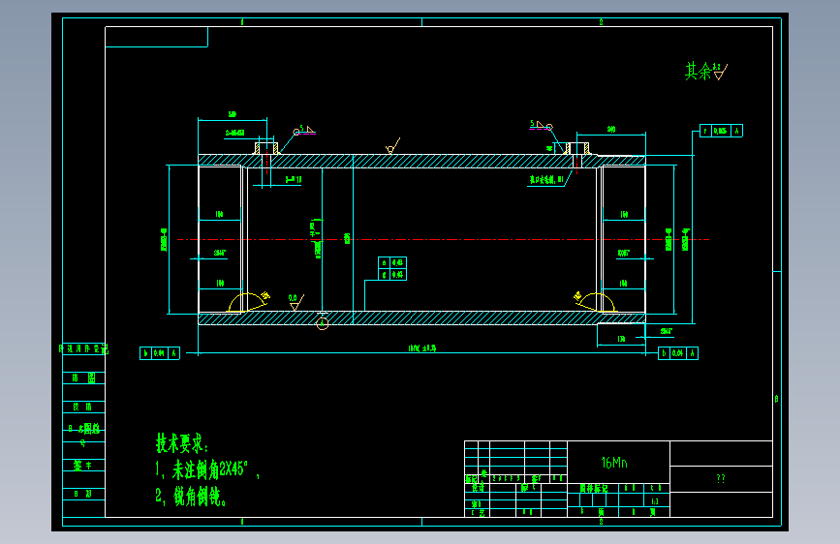Image resolution: width=840 pixels, height=544 pixels.
Task: Click the 16Mn material text
Action: click(x=614, y=463)
